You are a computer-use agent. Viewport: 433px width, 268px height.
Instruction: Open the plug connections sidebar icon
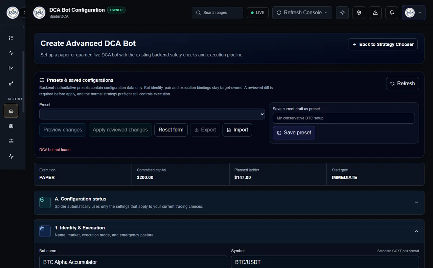[x=11, y=83]
